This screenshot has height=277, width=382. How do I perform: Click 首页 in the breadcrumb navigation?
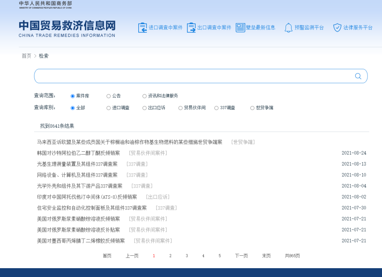[26, 56]
